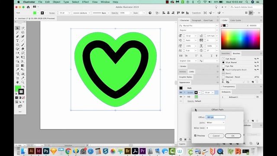The image size is (277, 156).
Task: Click the Stroke box in toolbox
Action: pos(21,91)
